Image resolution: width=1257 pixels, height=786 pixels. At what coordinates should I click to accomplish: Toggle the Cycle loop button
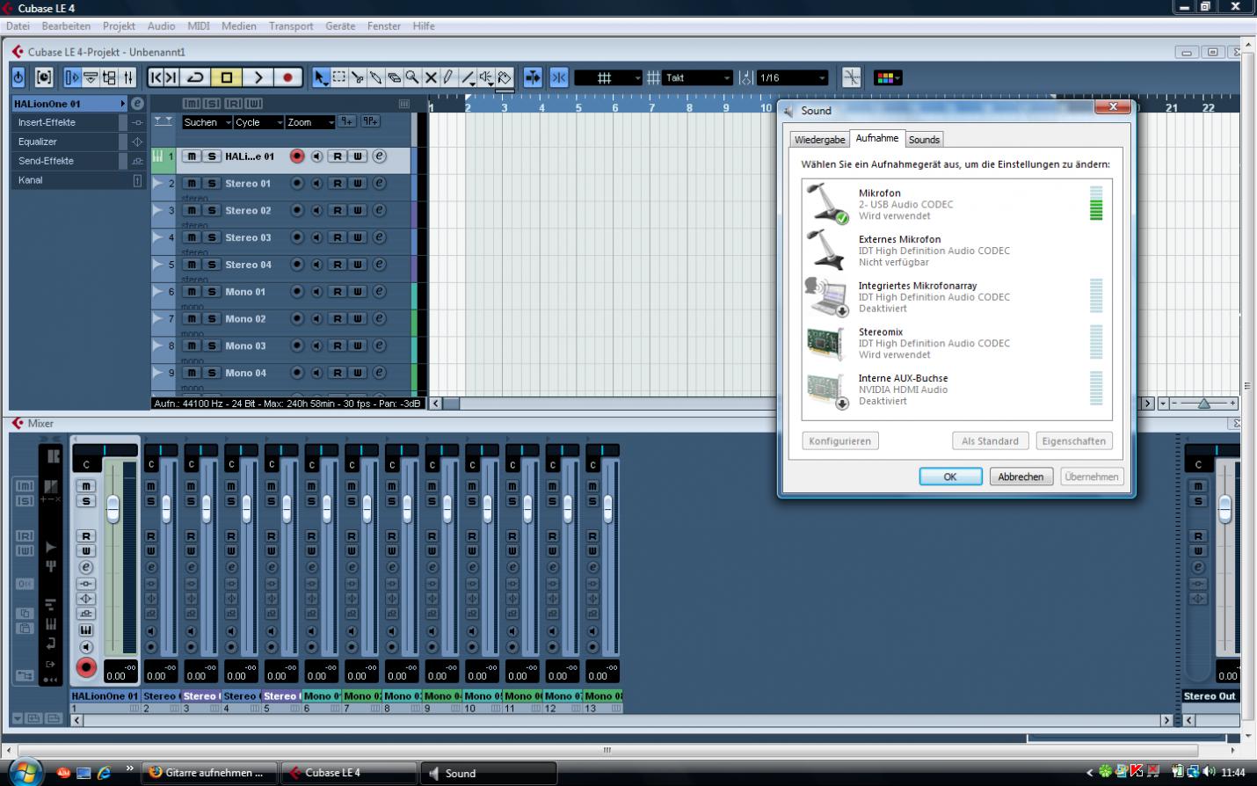pos(196,77)
